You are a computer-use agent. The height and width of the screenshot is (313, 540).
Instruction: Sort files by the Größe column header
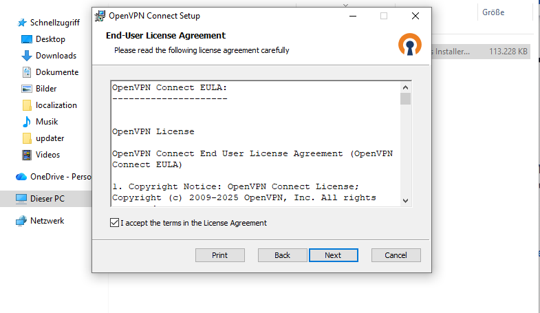tap(493, 12)
